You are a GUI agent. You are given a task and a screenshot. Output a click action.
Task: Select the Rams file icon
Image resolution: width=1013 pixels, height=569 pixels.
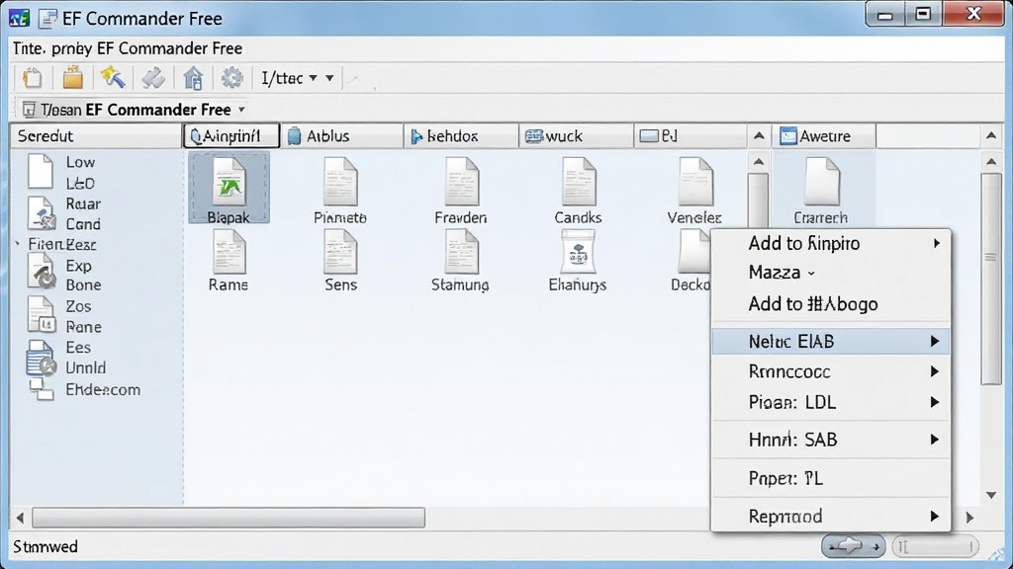pos(229,261)
